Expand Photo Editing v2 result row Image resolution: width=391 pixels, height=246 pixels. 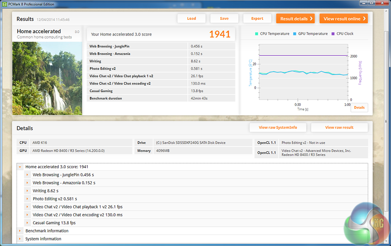[27, 199]
